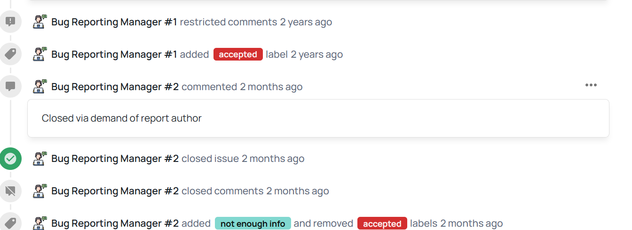This screenshot has height=230, width=632.
Task: Click the avatar in the closed issue row
Action: (39, 159)
